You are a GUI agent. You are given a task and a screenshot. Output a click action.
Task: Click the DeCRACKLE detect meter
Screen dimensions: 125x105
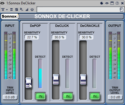pos(95,74)
